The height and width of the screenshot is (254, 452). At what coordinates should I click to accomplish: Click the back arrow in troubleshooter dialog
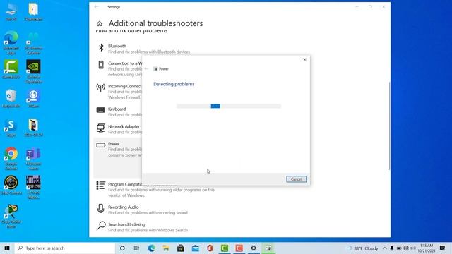(x=146, y=68)
